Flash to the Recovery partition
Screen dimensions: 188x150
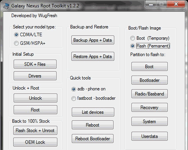tap(149, 108)
